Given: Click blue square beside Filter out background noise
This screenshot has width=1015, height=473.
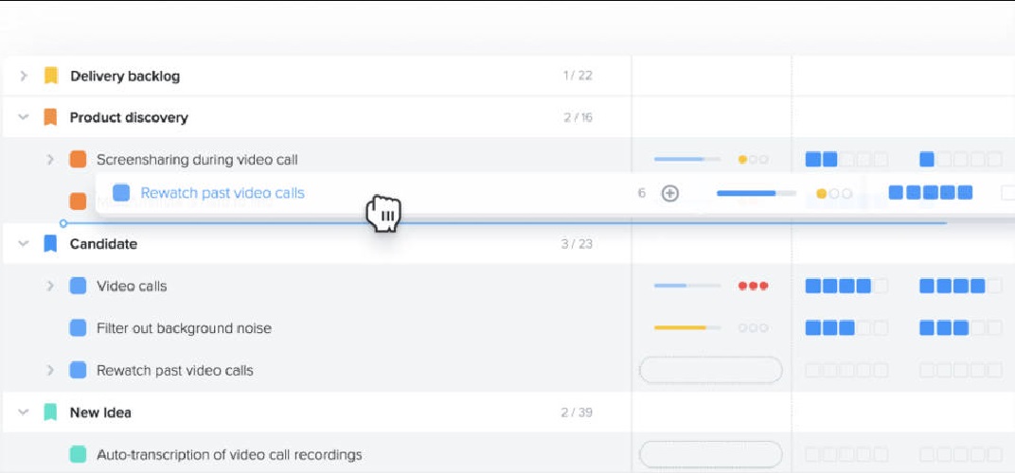Looking at the screenshot, I should (x=78, y=328).
